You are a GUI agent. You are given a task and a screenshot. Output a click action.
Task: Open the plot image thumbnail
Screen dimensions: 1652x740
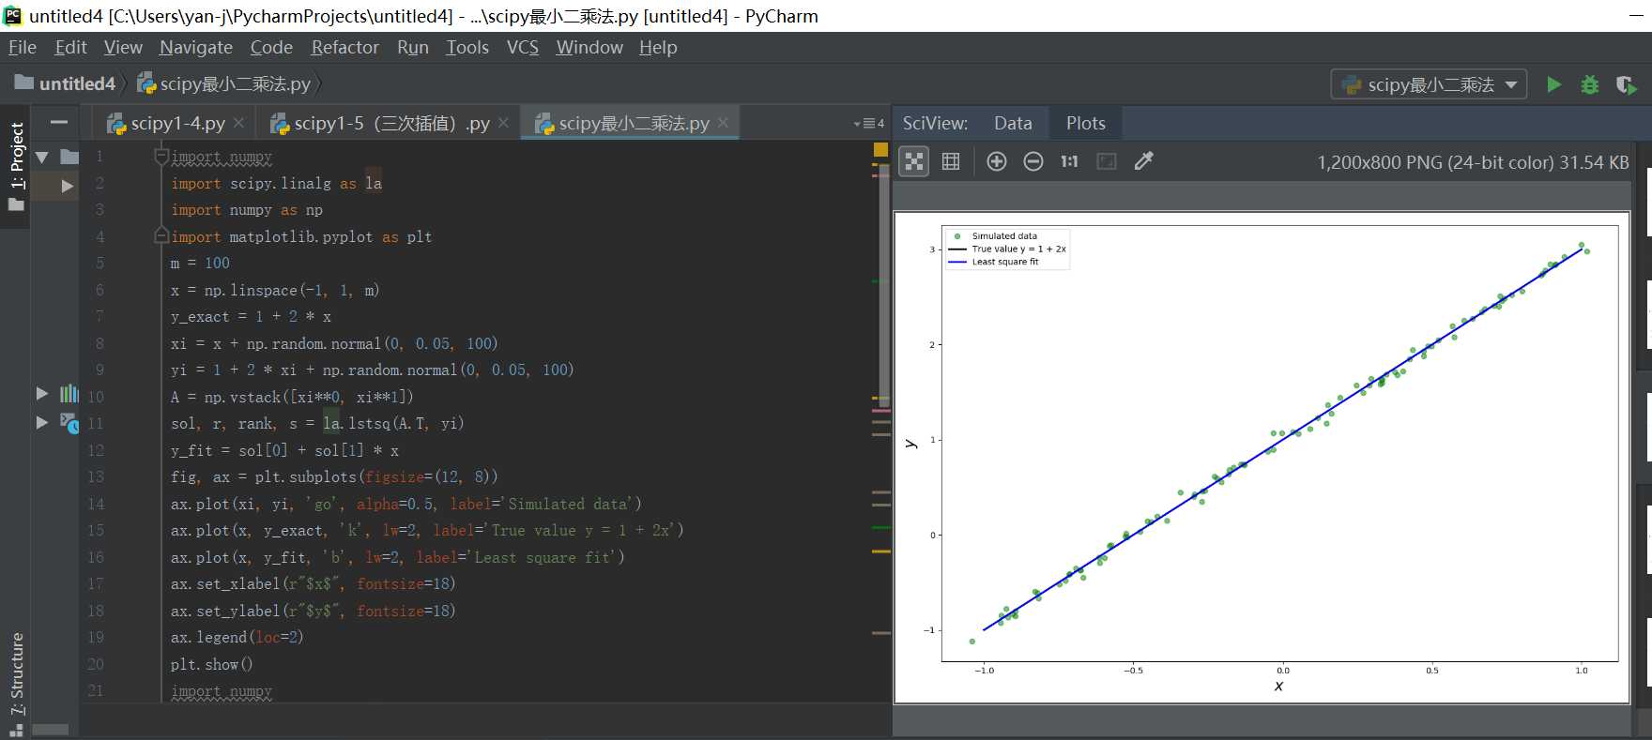click(x=1262, y=457)
